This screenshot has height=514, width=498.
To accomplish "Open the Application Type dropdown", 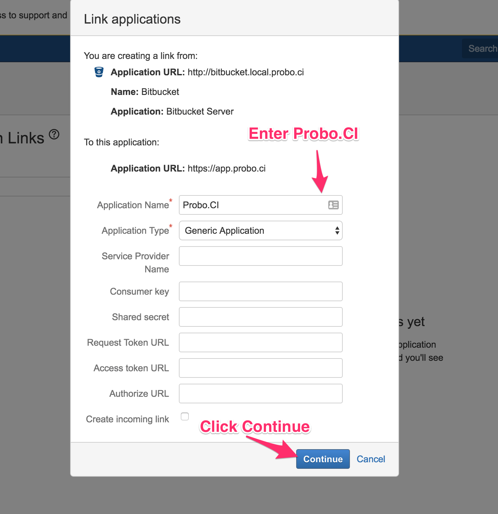I will point(260,230).
